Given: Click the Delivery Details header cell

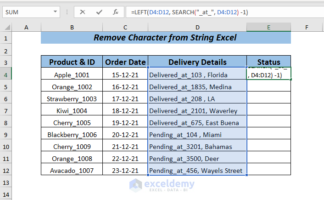Looking at the screenshot, I should [197, 62].
